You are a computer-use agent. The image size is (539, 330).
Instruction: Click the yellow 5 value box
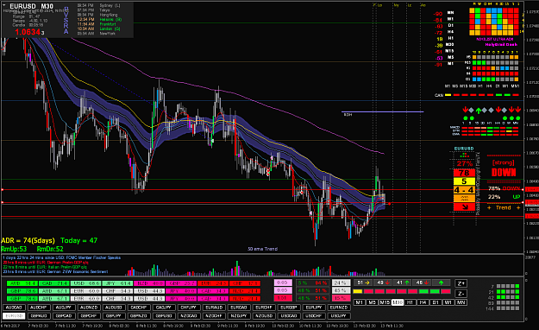(x=464, y=181)
